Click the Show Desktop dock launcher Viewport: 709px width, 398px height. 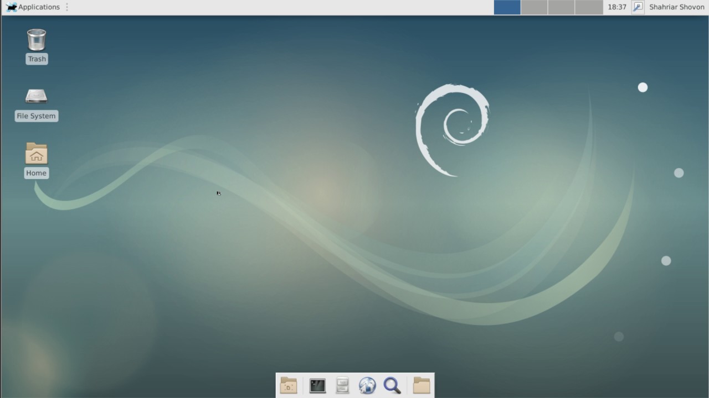289,385
